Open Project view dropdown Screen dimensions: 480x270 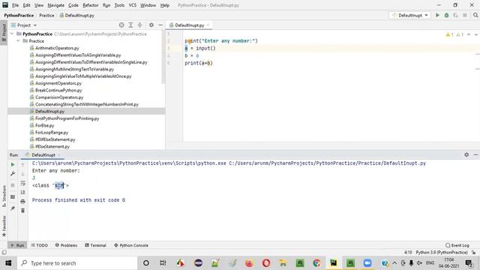click(x=24, y=25)
